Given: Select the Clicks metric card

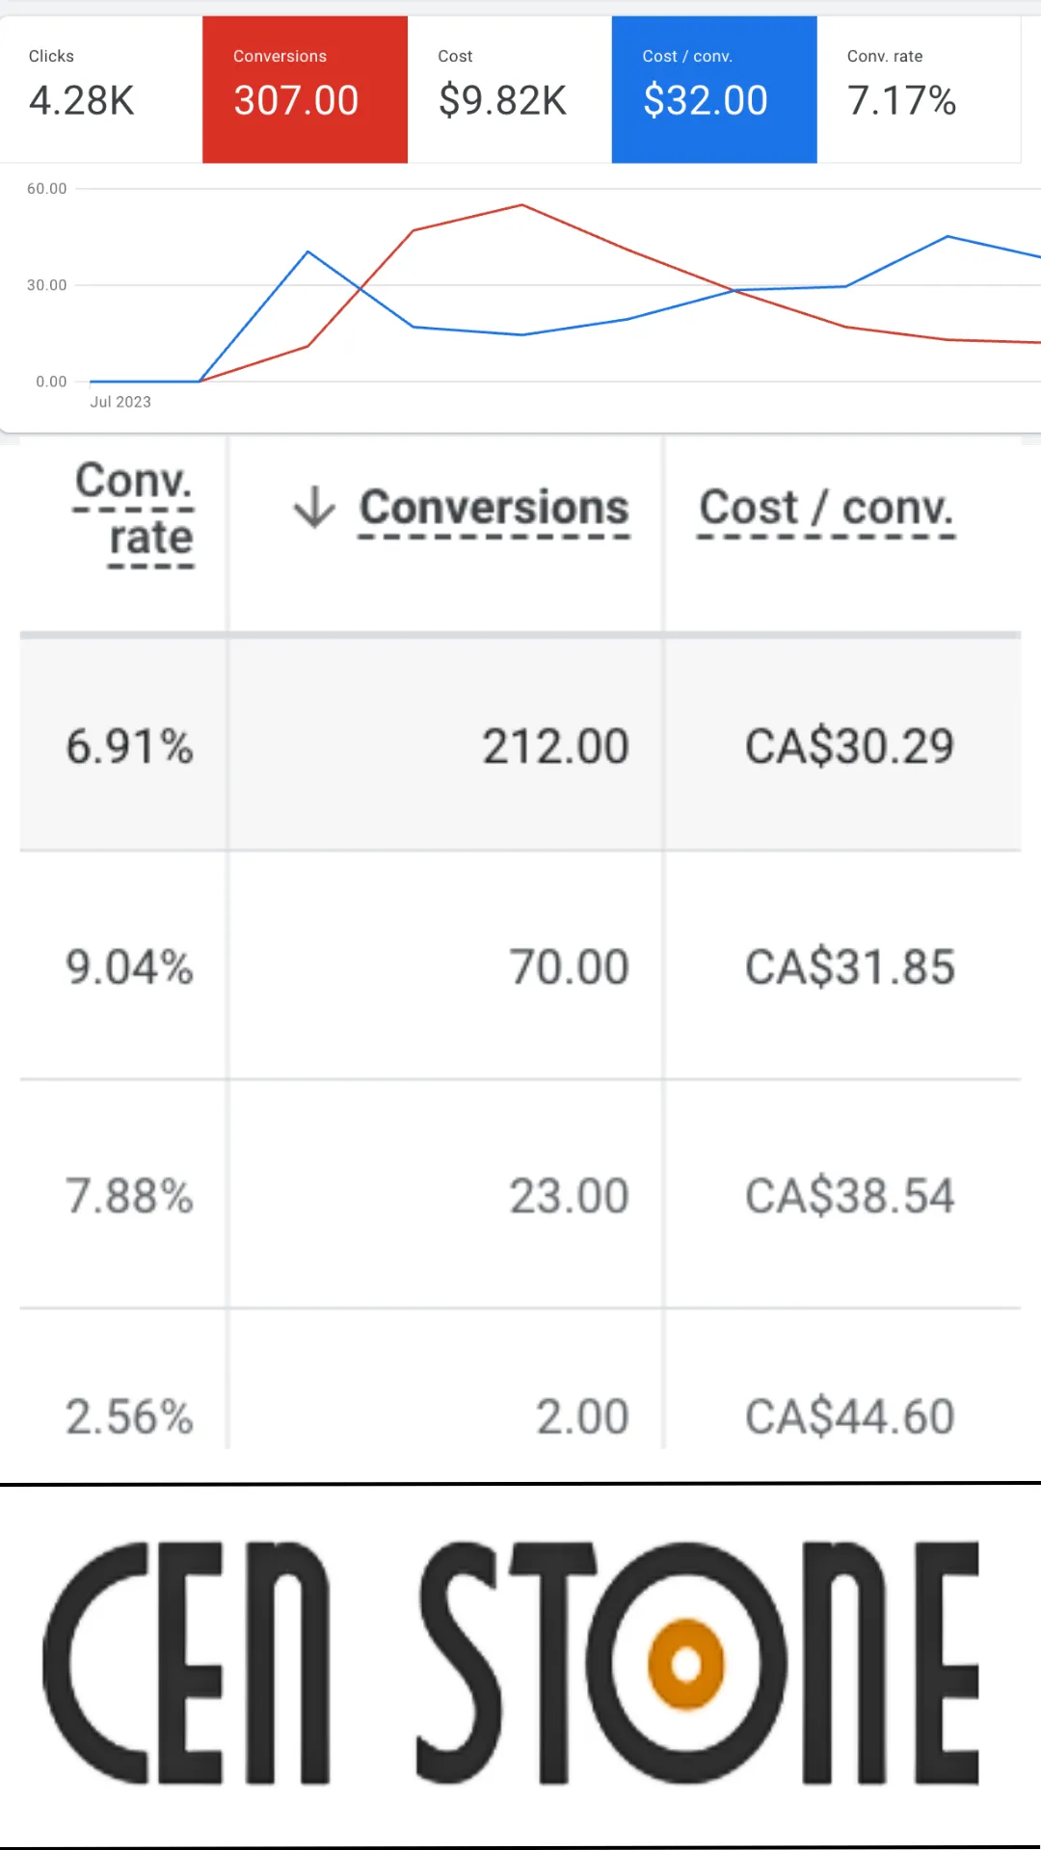Looking at the screenshot, I should click(x=101, y=89).
